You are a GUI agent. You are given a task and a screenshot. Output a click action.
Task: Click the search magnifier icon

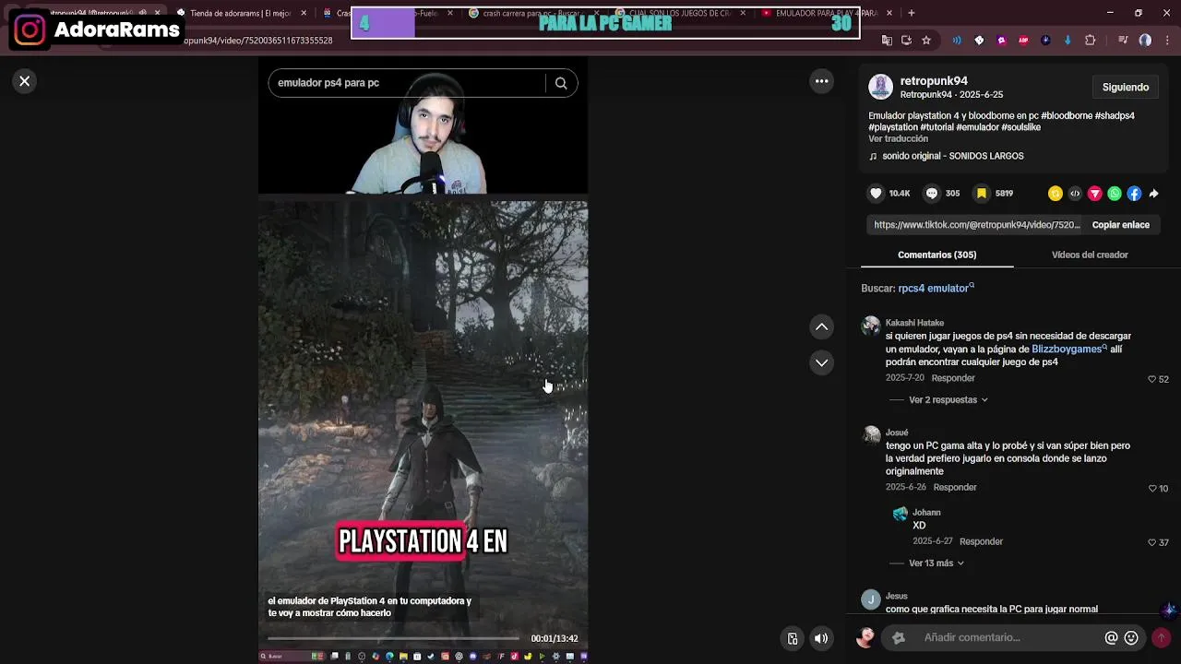pyautogui.click(x=561, y=83)
